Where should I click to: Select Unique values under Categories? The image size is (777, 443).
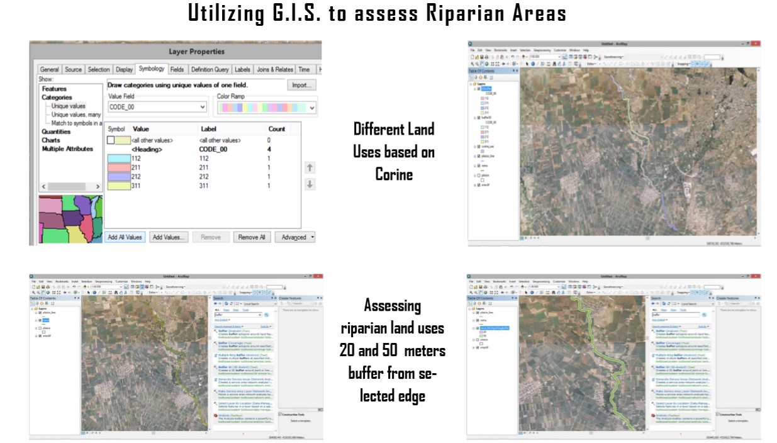[69, 106]
